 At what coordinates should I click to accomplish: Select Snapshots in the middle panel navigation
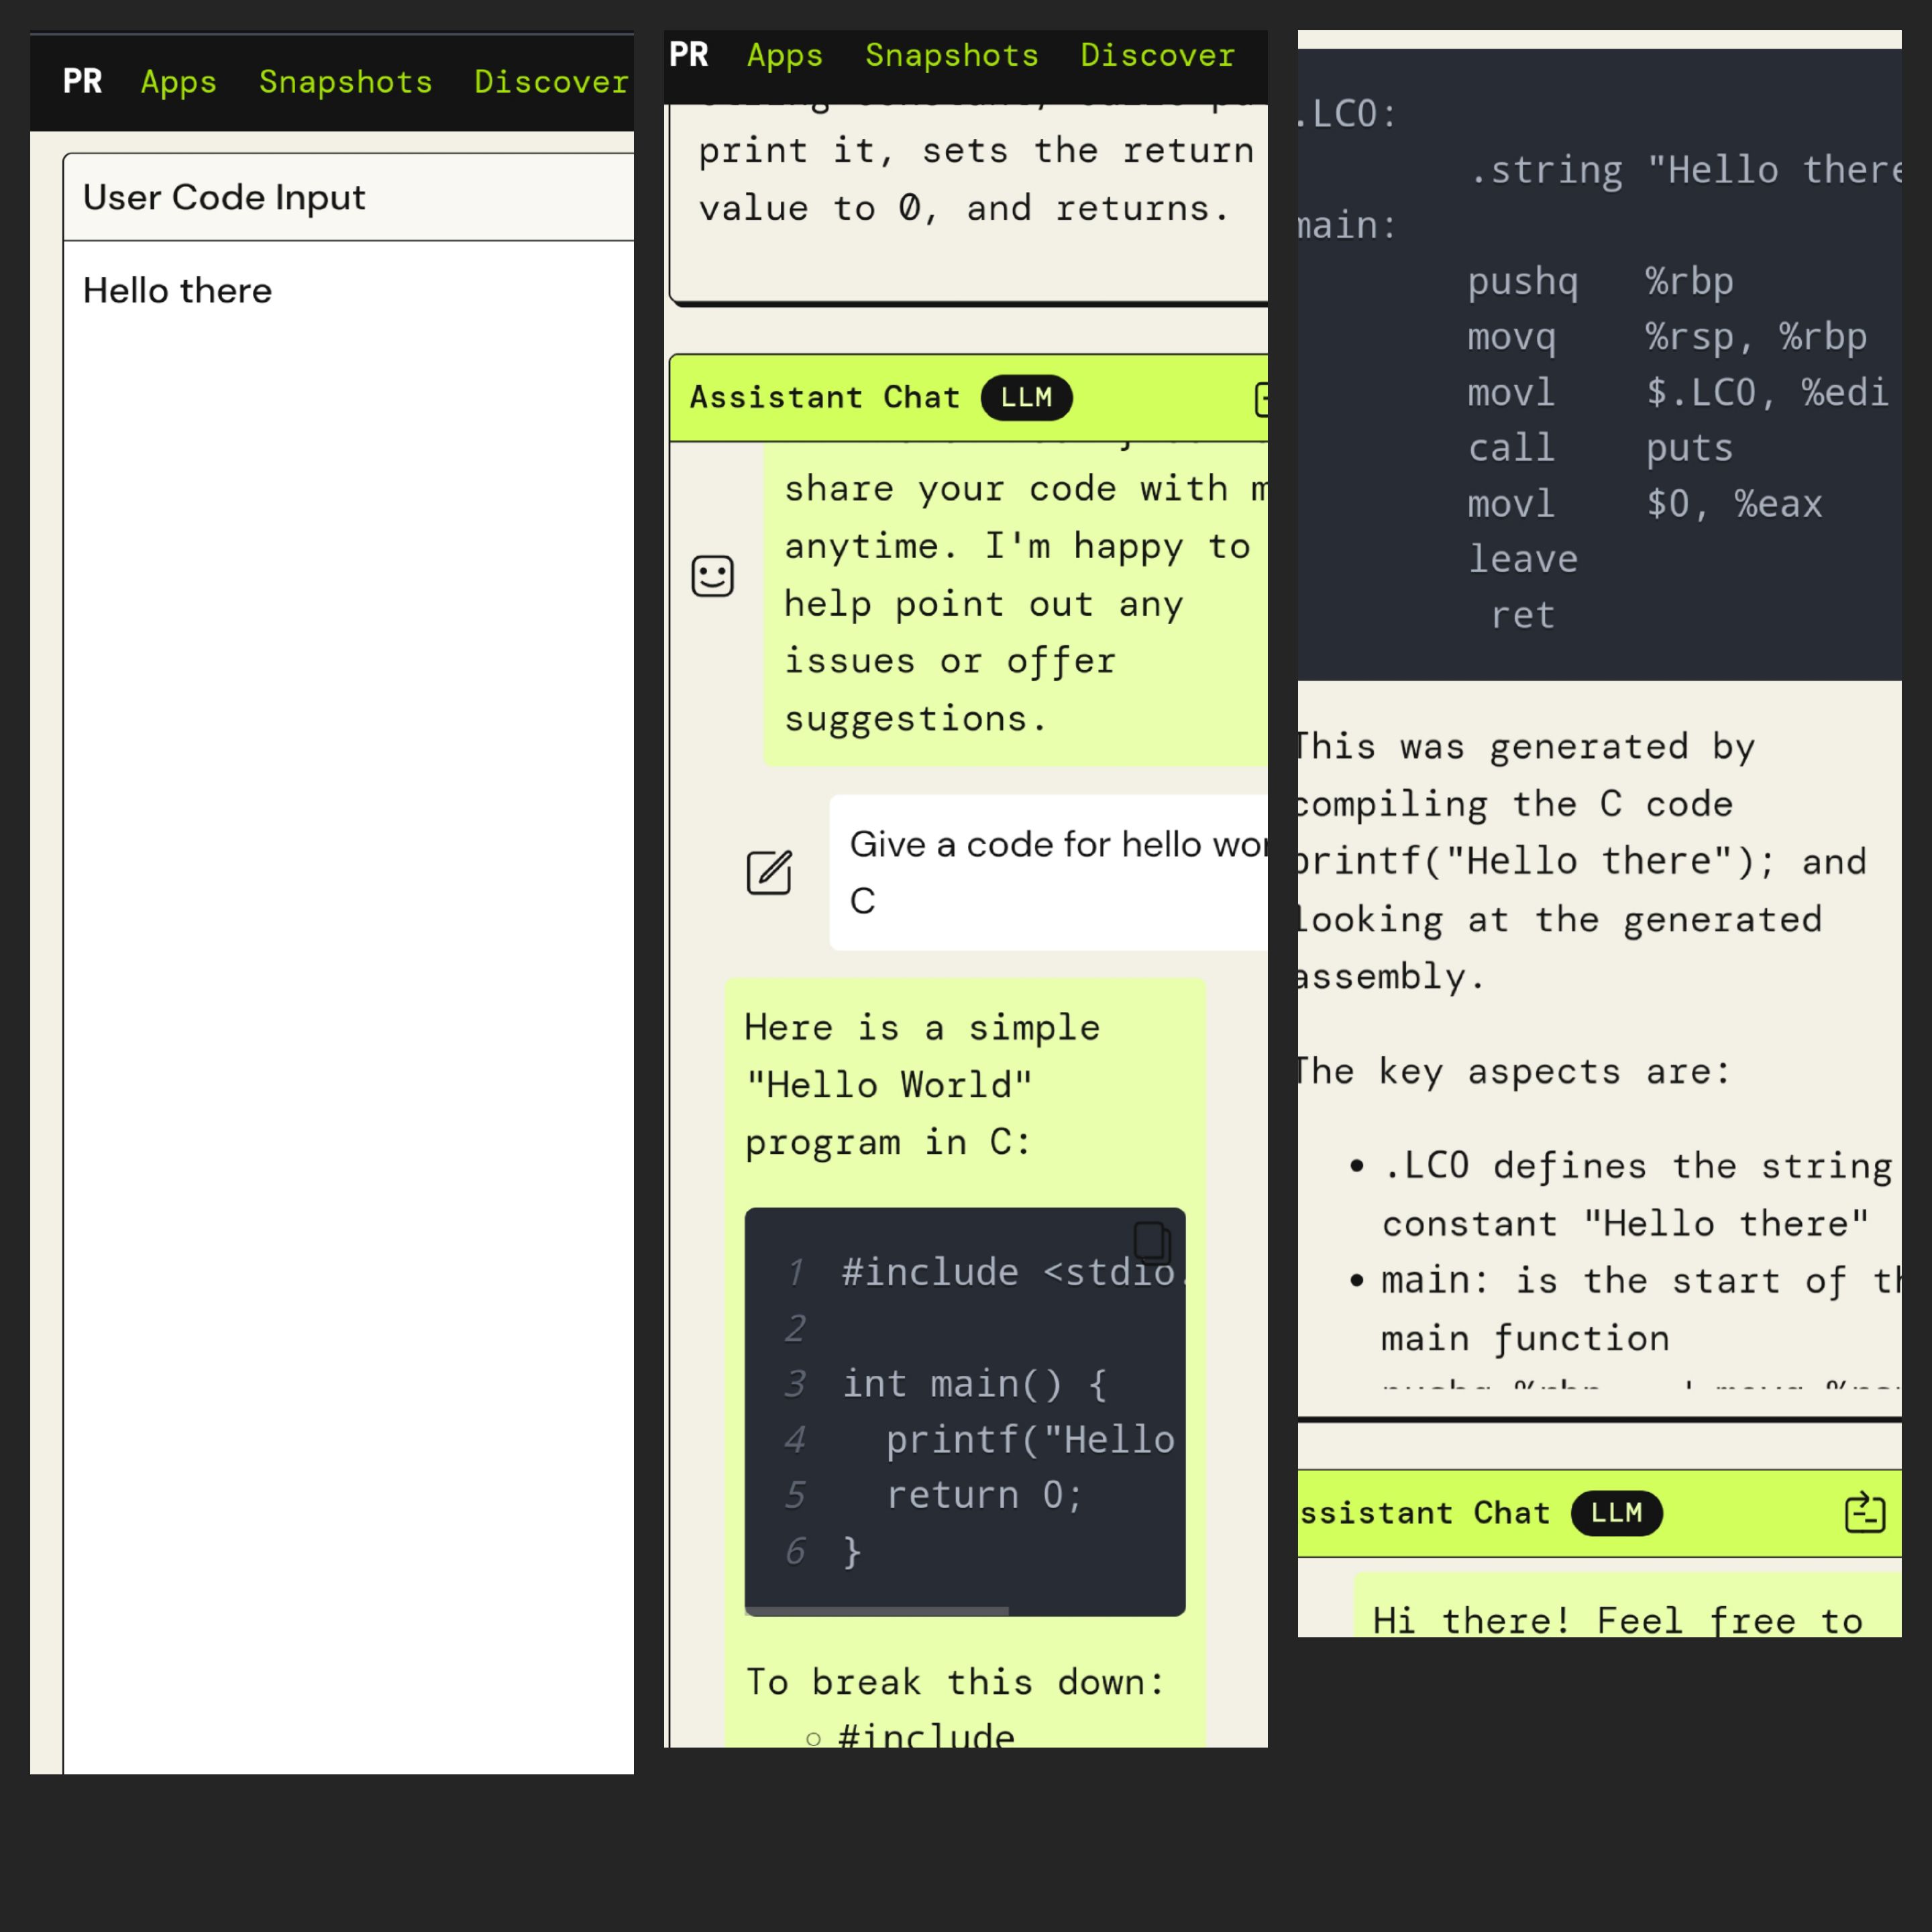coord(951,55)
